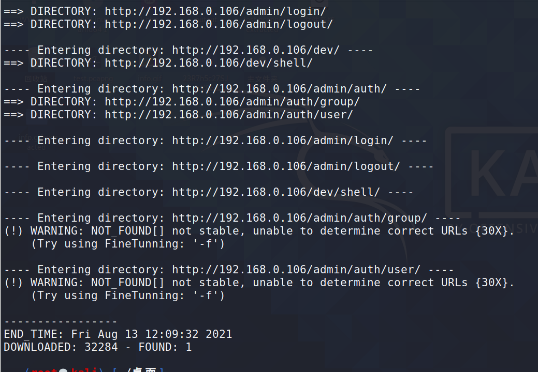Click the admin/auth/group/ URL on the Entering directory line

(299, 218)
